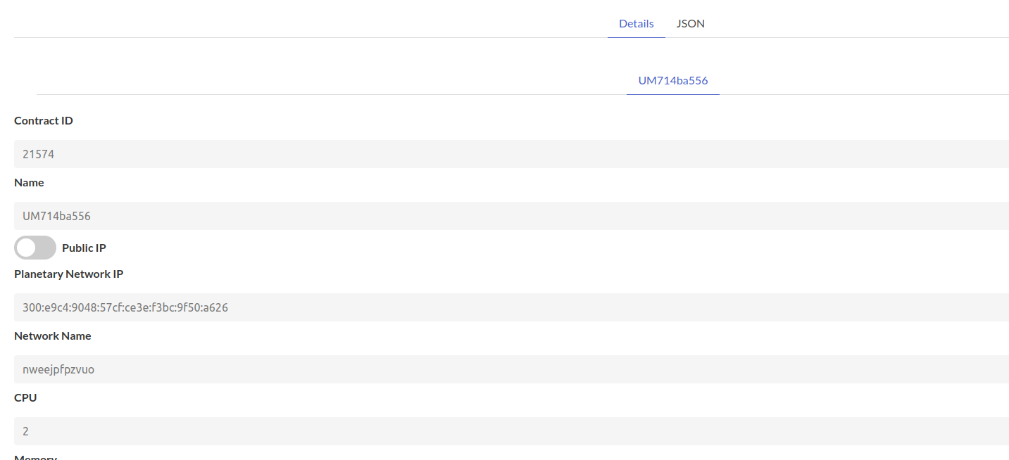The image size is (1009, 460).
Task: Click the Public IP label text
Action: (84, 248)
